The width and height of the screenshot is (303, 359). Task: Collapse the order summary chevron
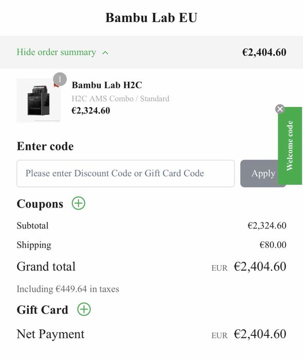105,53
